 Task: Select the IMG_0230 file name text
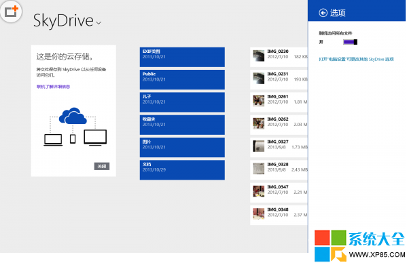point(278,52)
